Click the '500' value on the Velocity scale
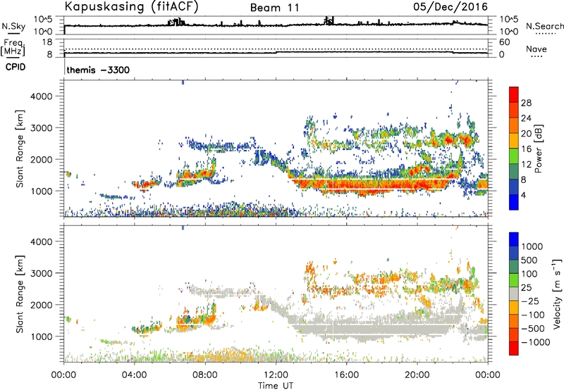Screen dimensions: 564x390 click(x=529, y=260)
